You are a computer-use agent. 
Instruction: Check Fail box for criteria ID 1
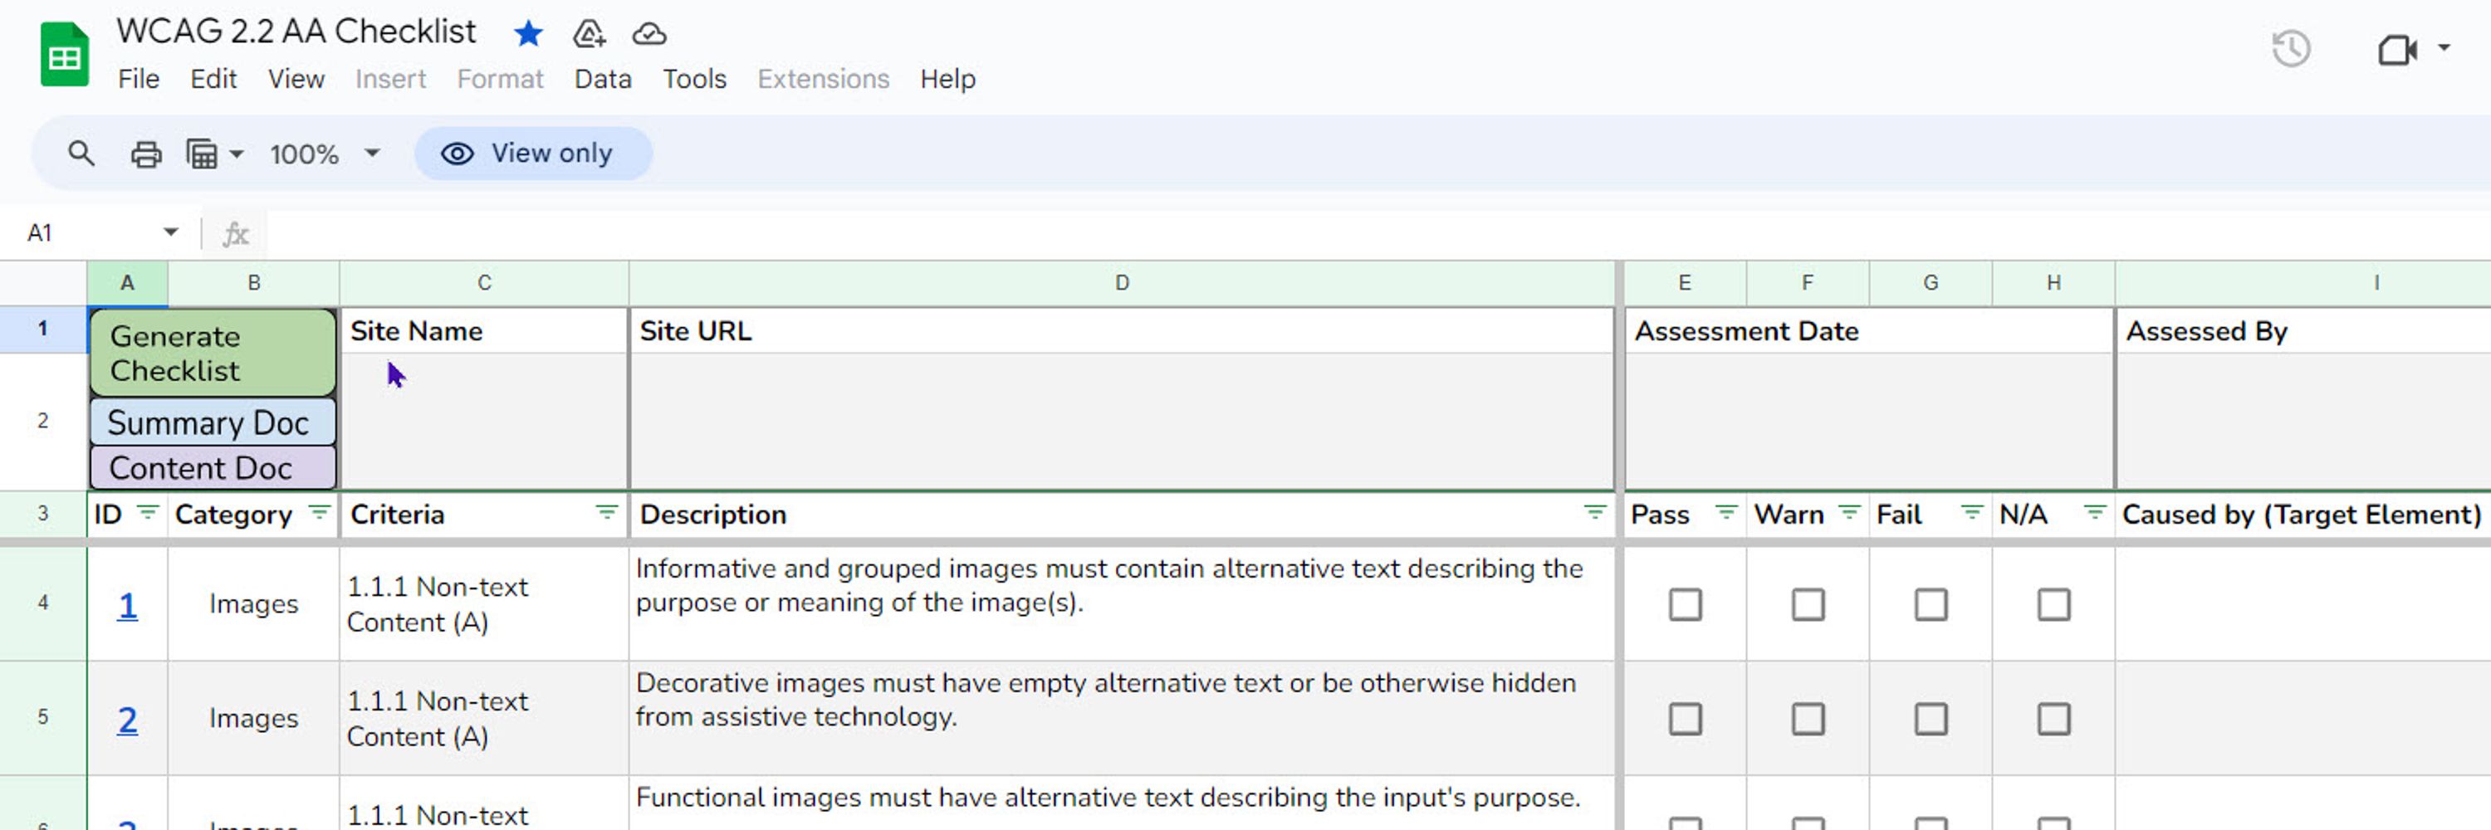coord(1931,605)
